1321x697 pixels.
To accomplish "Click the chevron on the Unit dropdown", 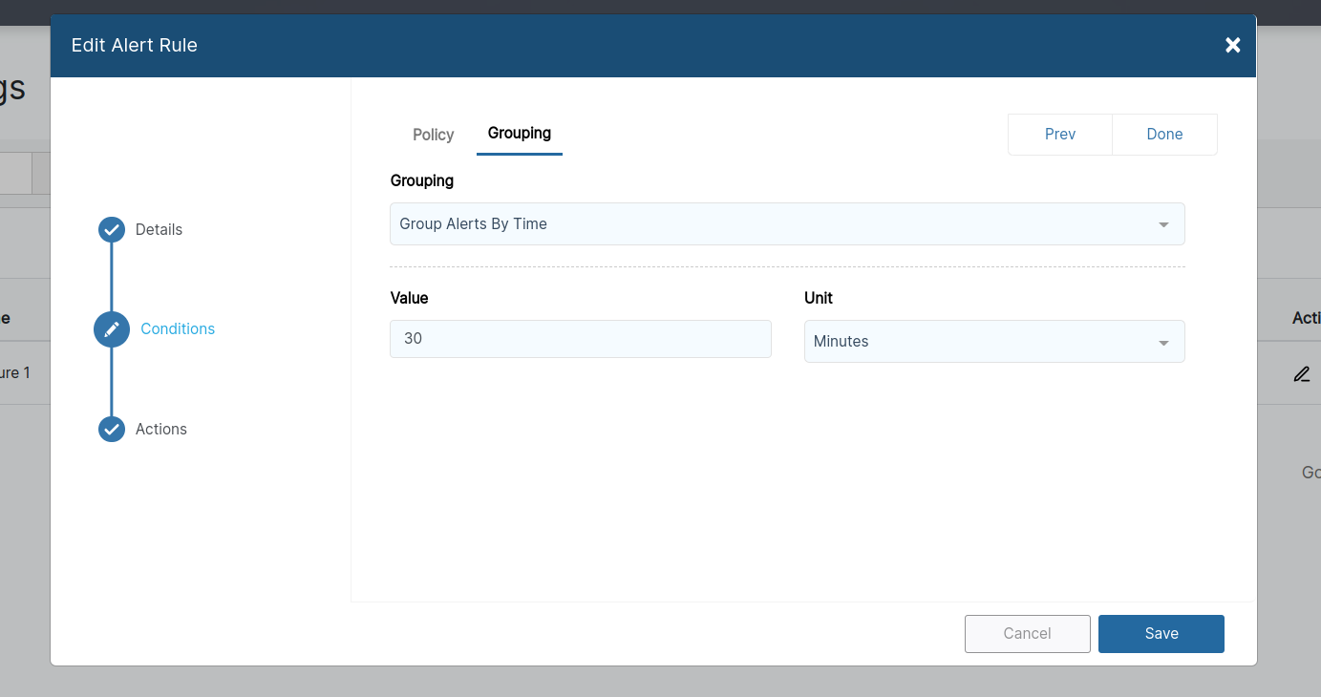I will point(1163,341).
